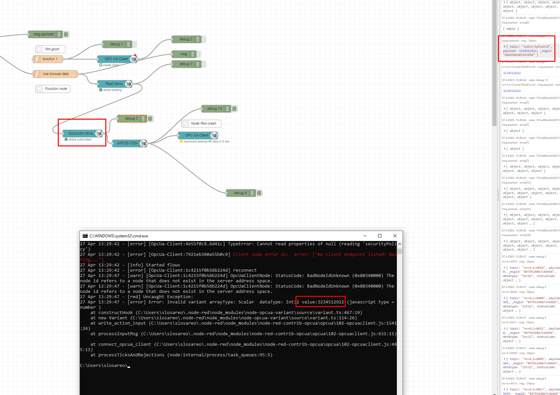Click the OPC UA icon on WRITE-ITEM node
560x395 pixels.
[x=143, y=143]
